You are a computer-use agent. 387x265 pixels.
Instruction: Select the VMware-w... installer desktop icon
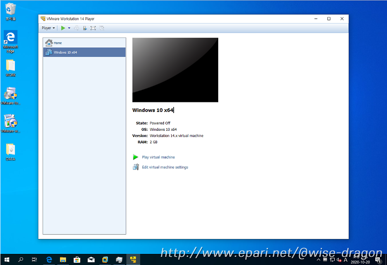[11, 124]
